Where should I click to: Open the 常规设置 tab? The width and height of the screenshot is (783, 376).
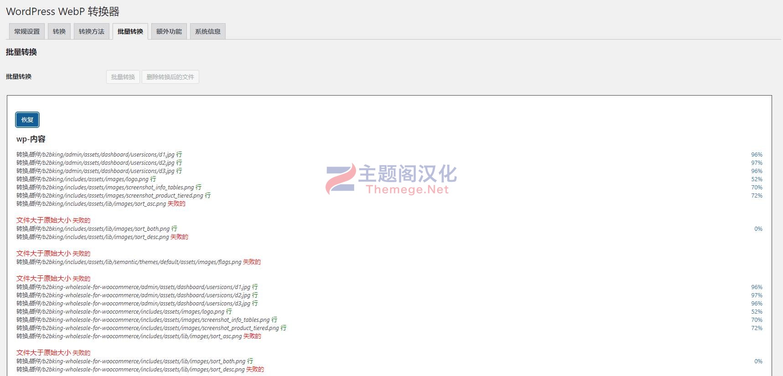point(27,31)
